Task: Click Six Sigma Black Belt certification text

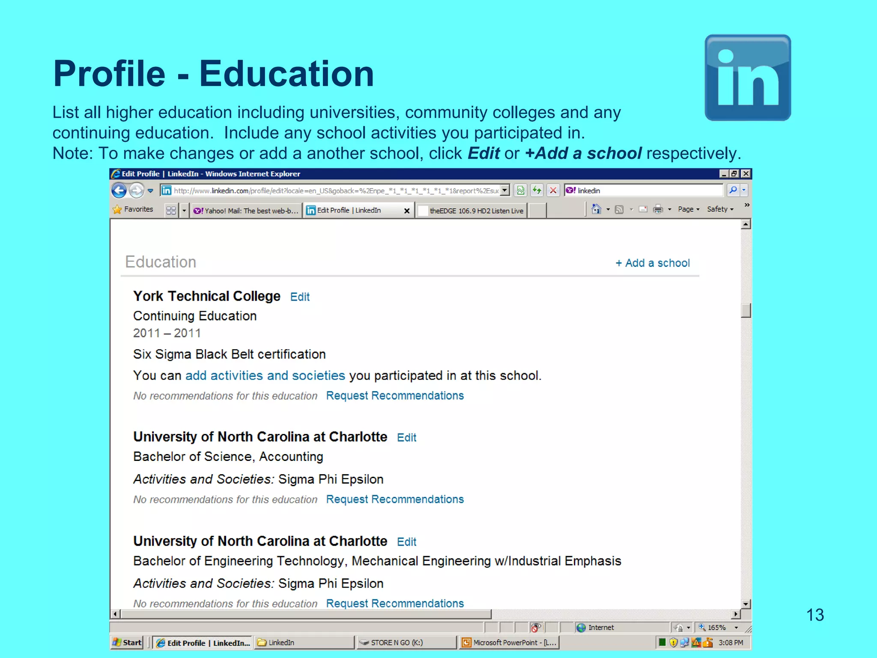Action: point(230,354)
